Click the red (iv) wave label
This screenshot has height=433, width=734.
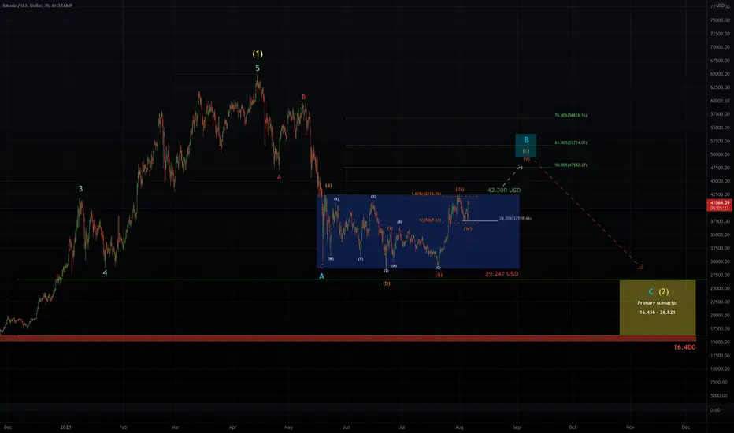click(x=468, y=228)
